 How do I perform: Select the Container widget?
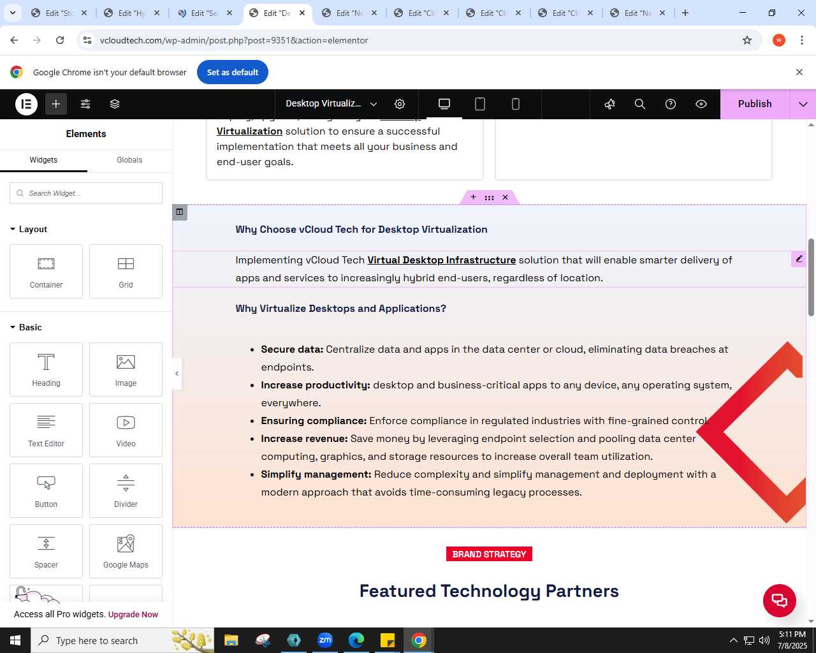coord(46,271)
